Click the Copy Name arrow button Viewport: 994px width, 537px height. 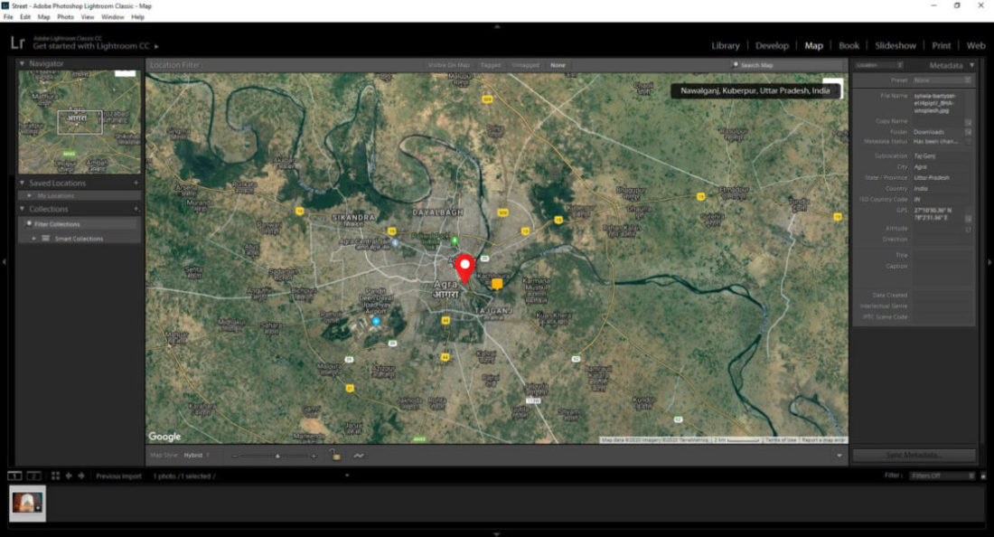tap(968, 122)
